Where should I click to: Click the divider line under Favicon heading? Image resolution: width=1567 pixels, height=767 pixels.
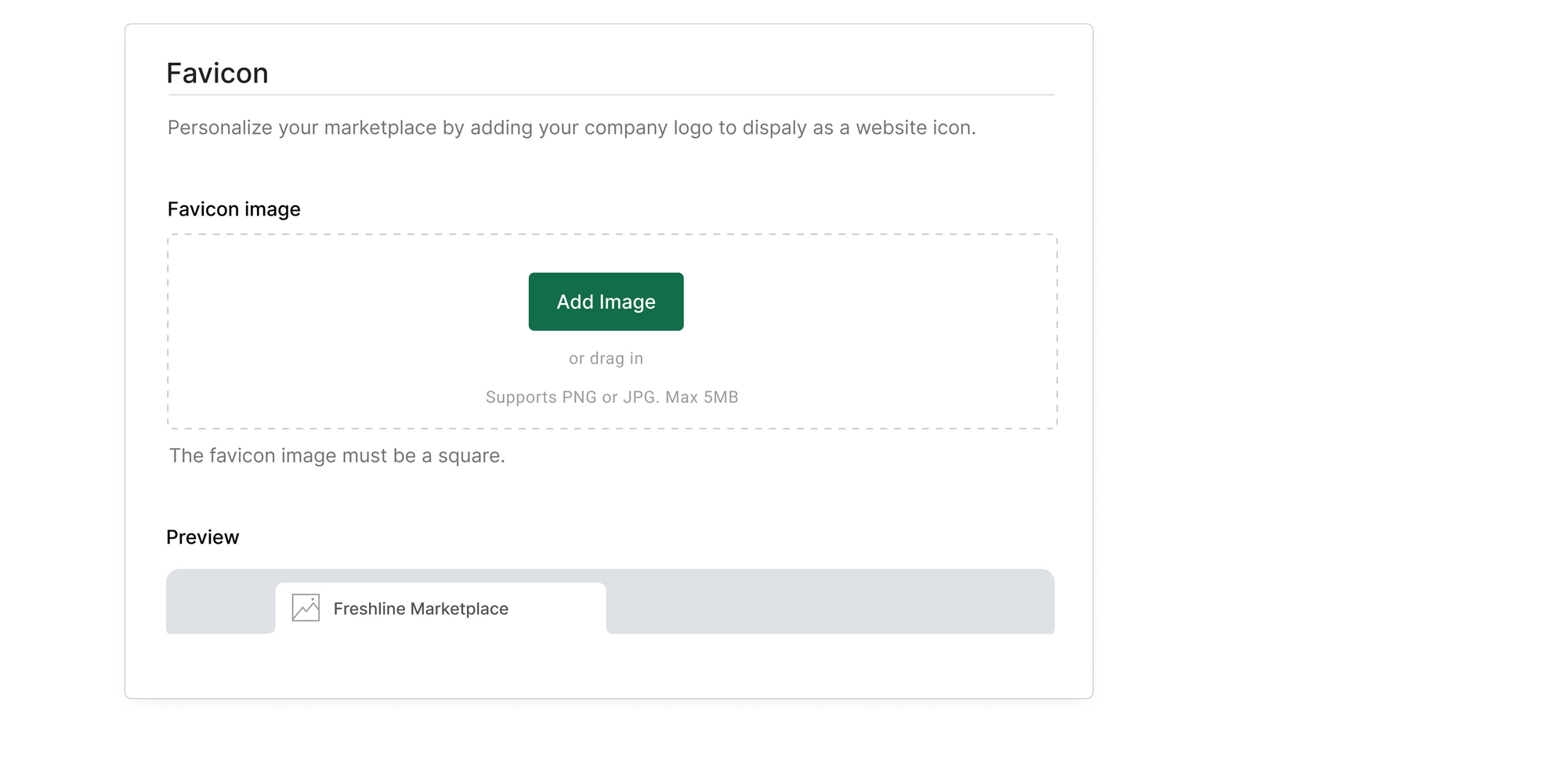[611, 95]
